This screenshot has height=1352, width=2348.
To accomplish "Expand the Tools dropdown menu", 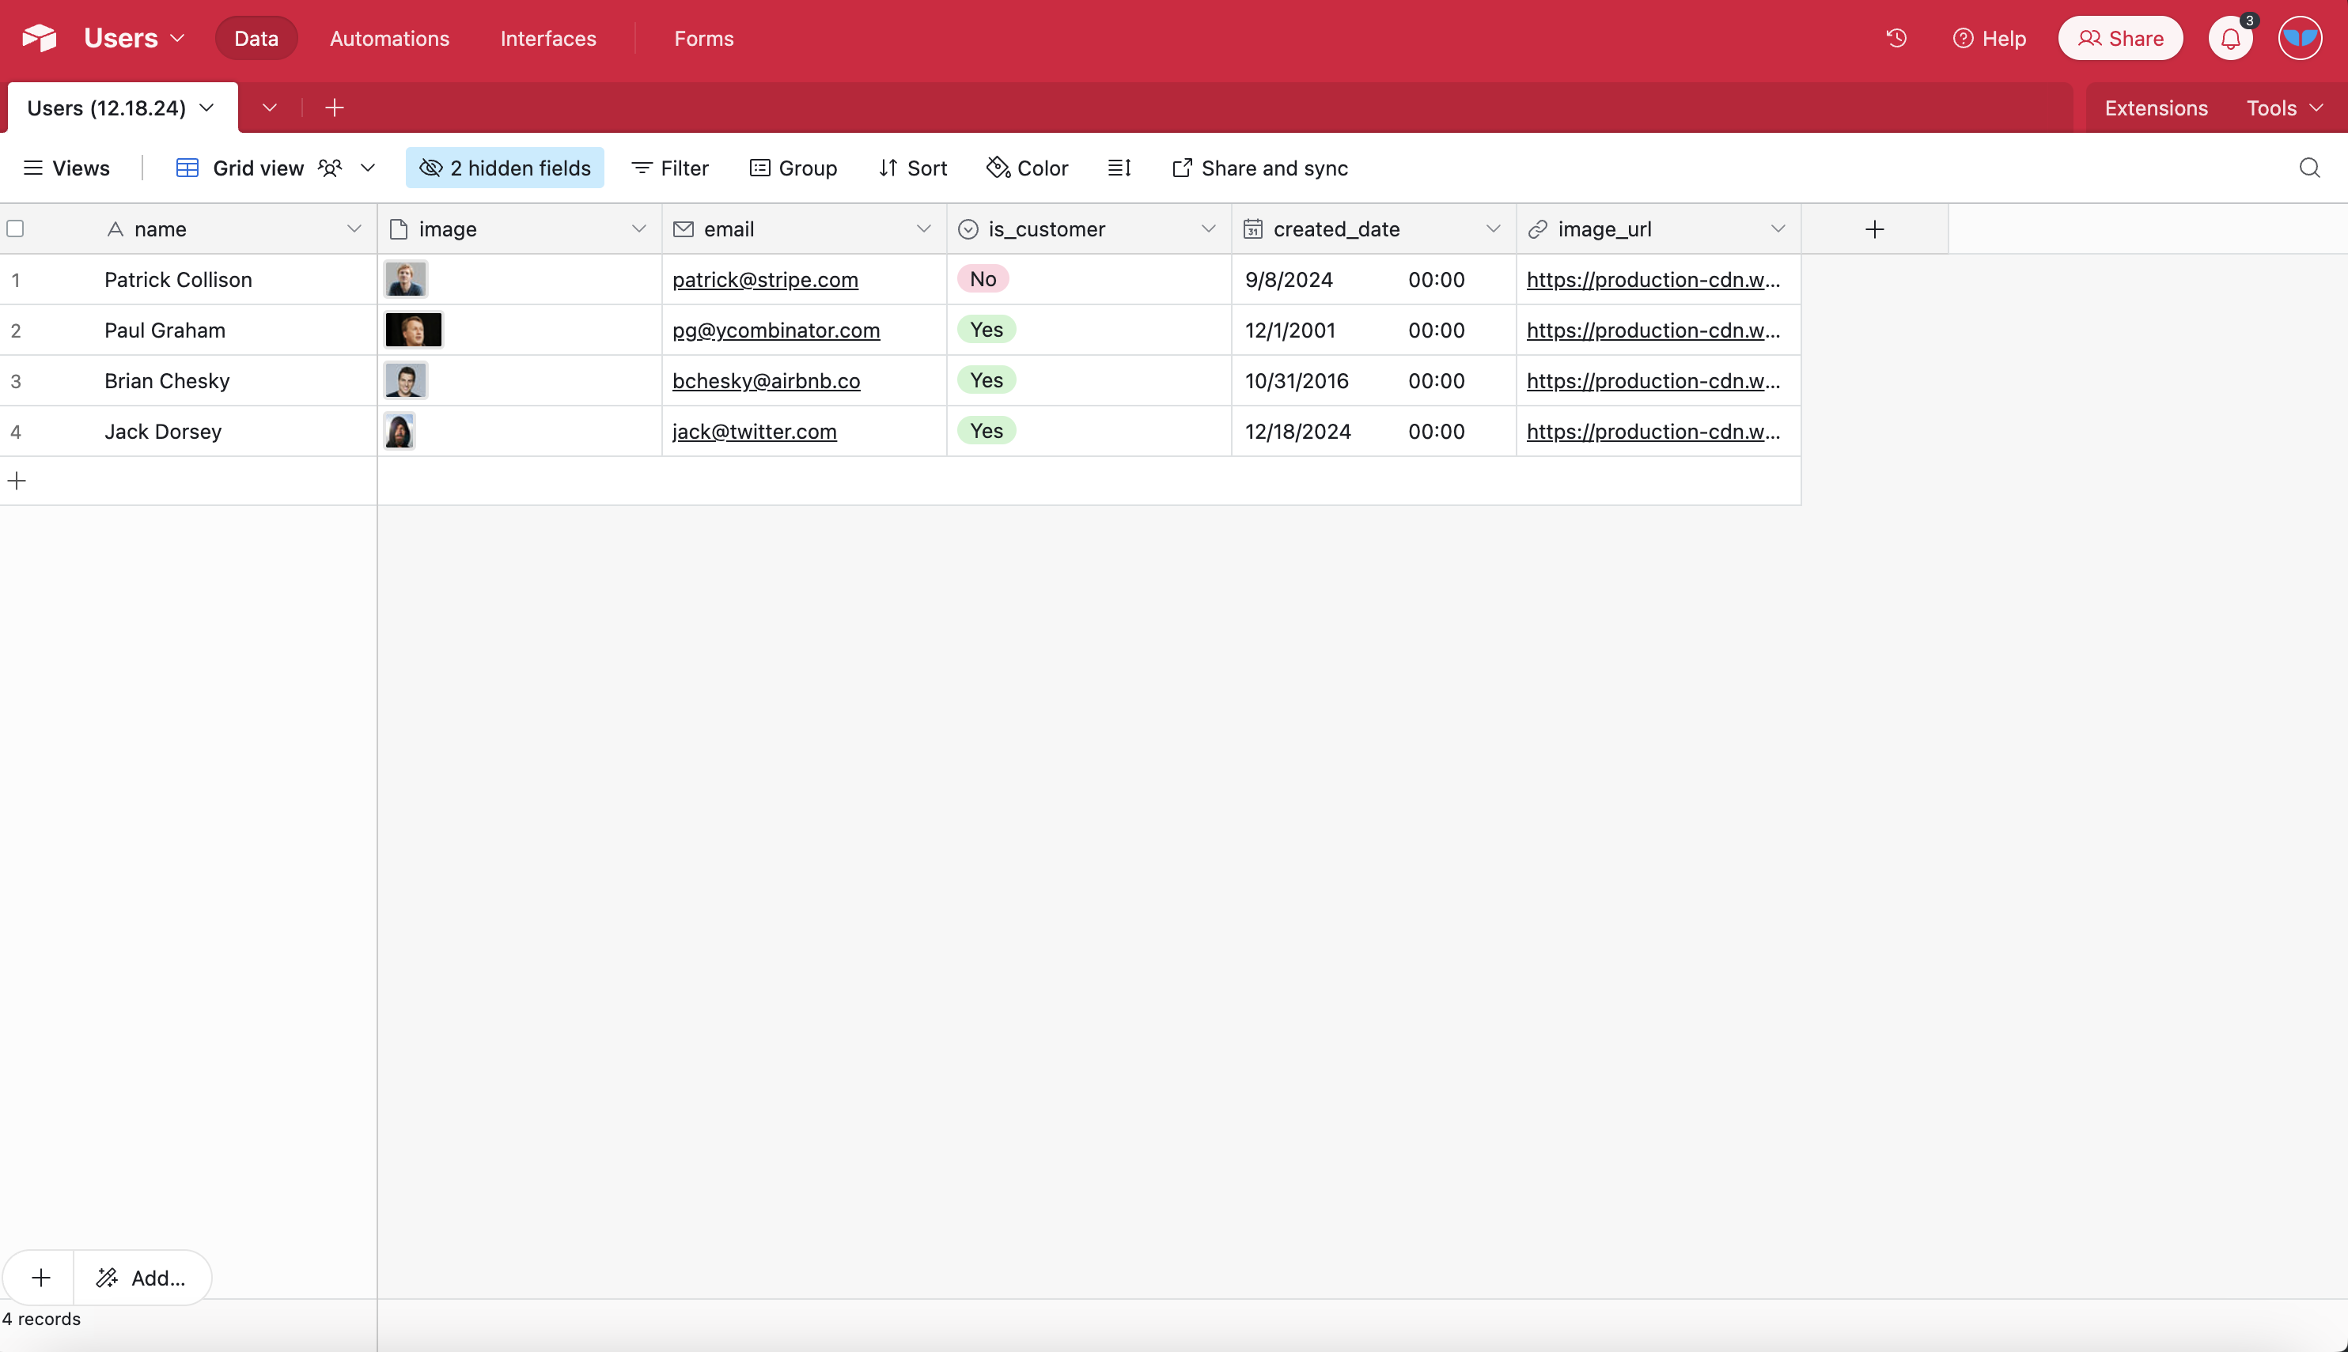I will pos(2284,108).
